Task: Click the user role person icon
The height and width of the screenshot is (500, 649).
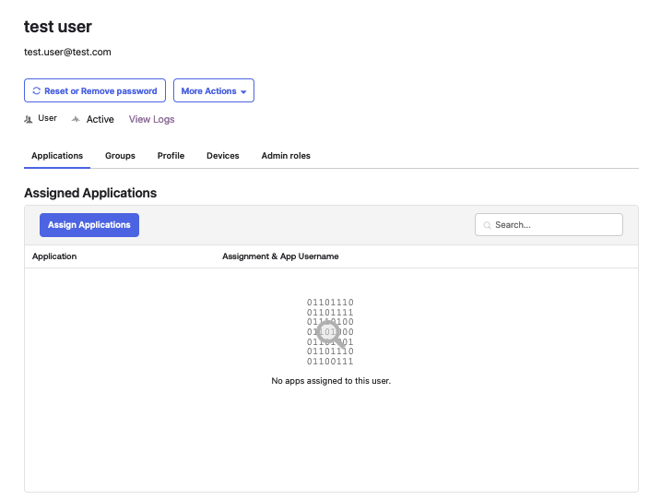Action: (29, 119)
